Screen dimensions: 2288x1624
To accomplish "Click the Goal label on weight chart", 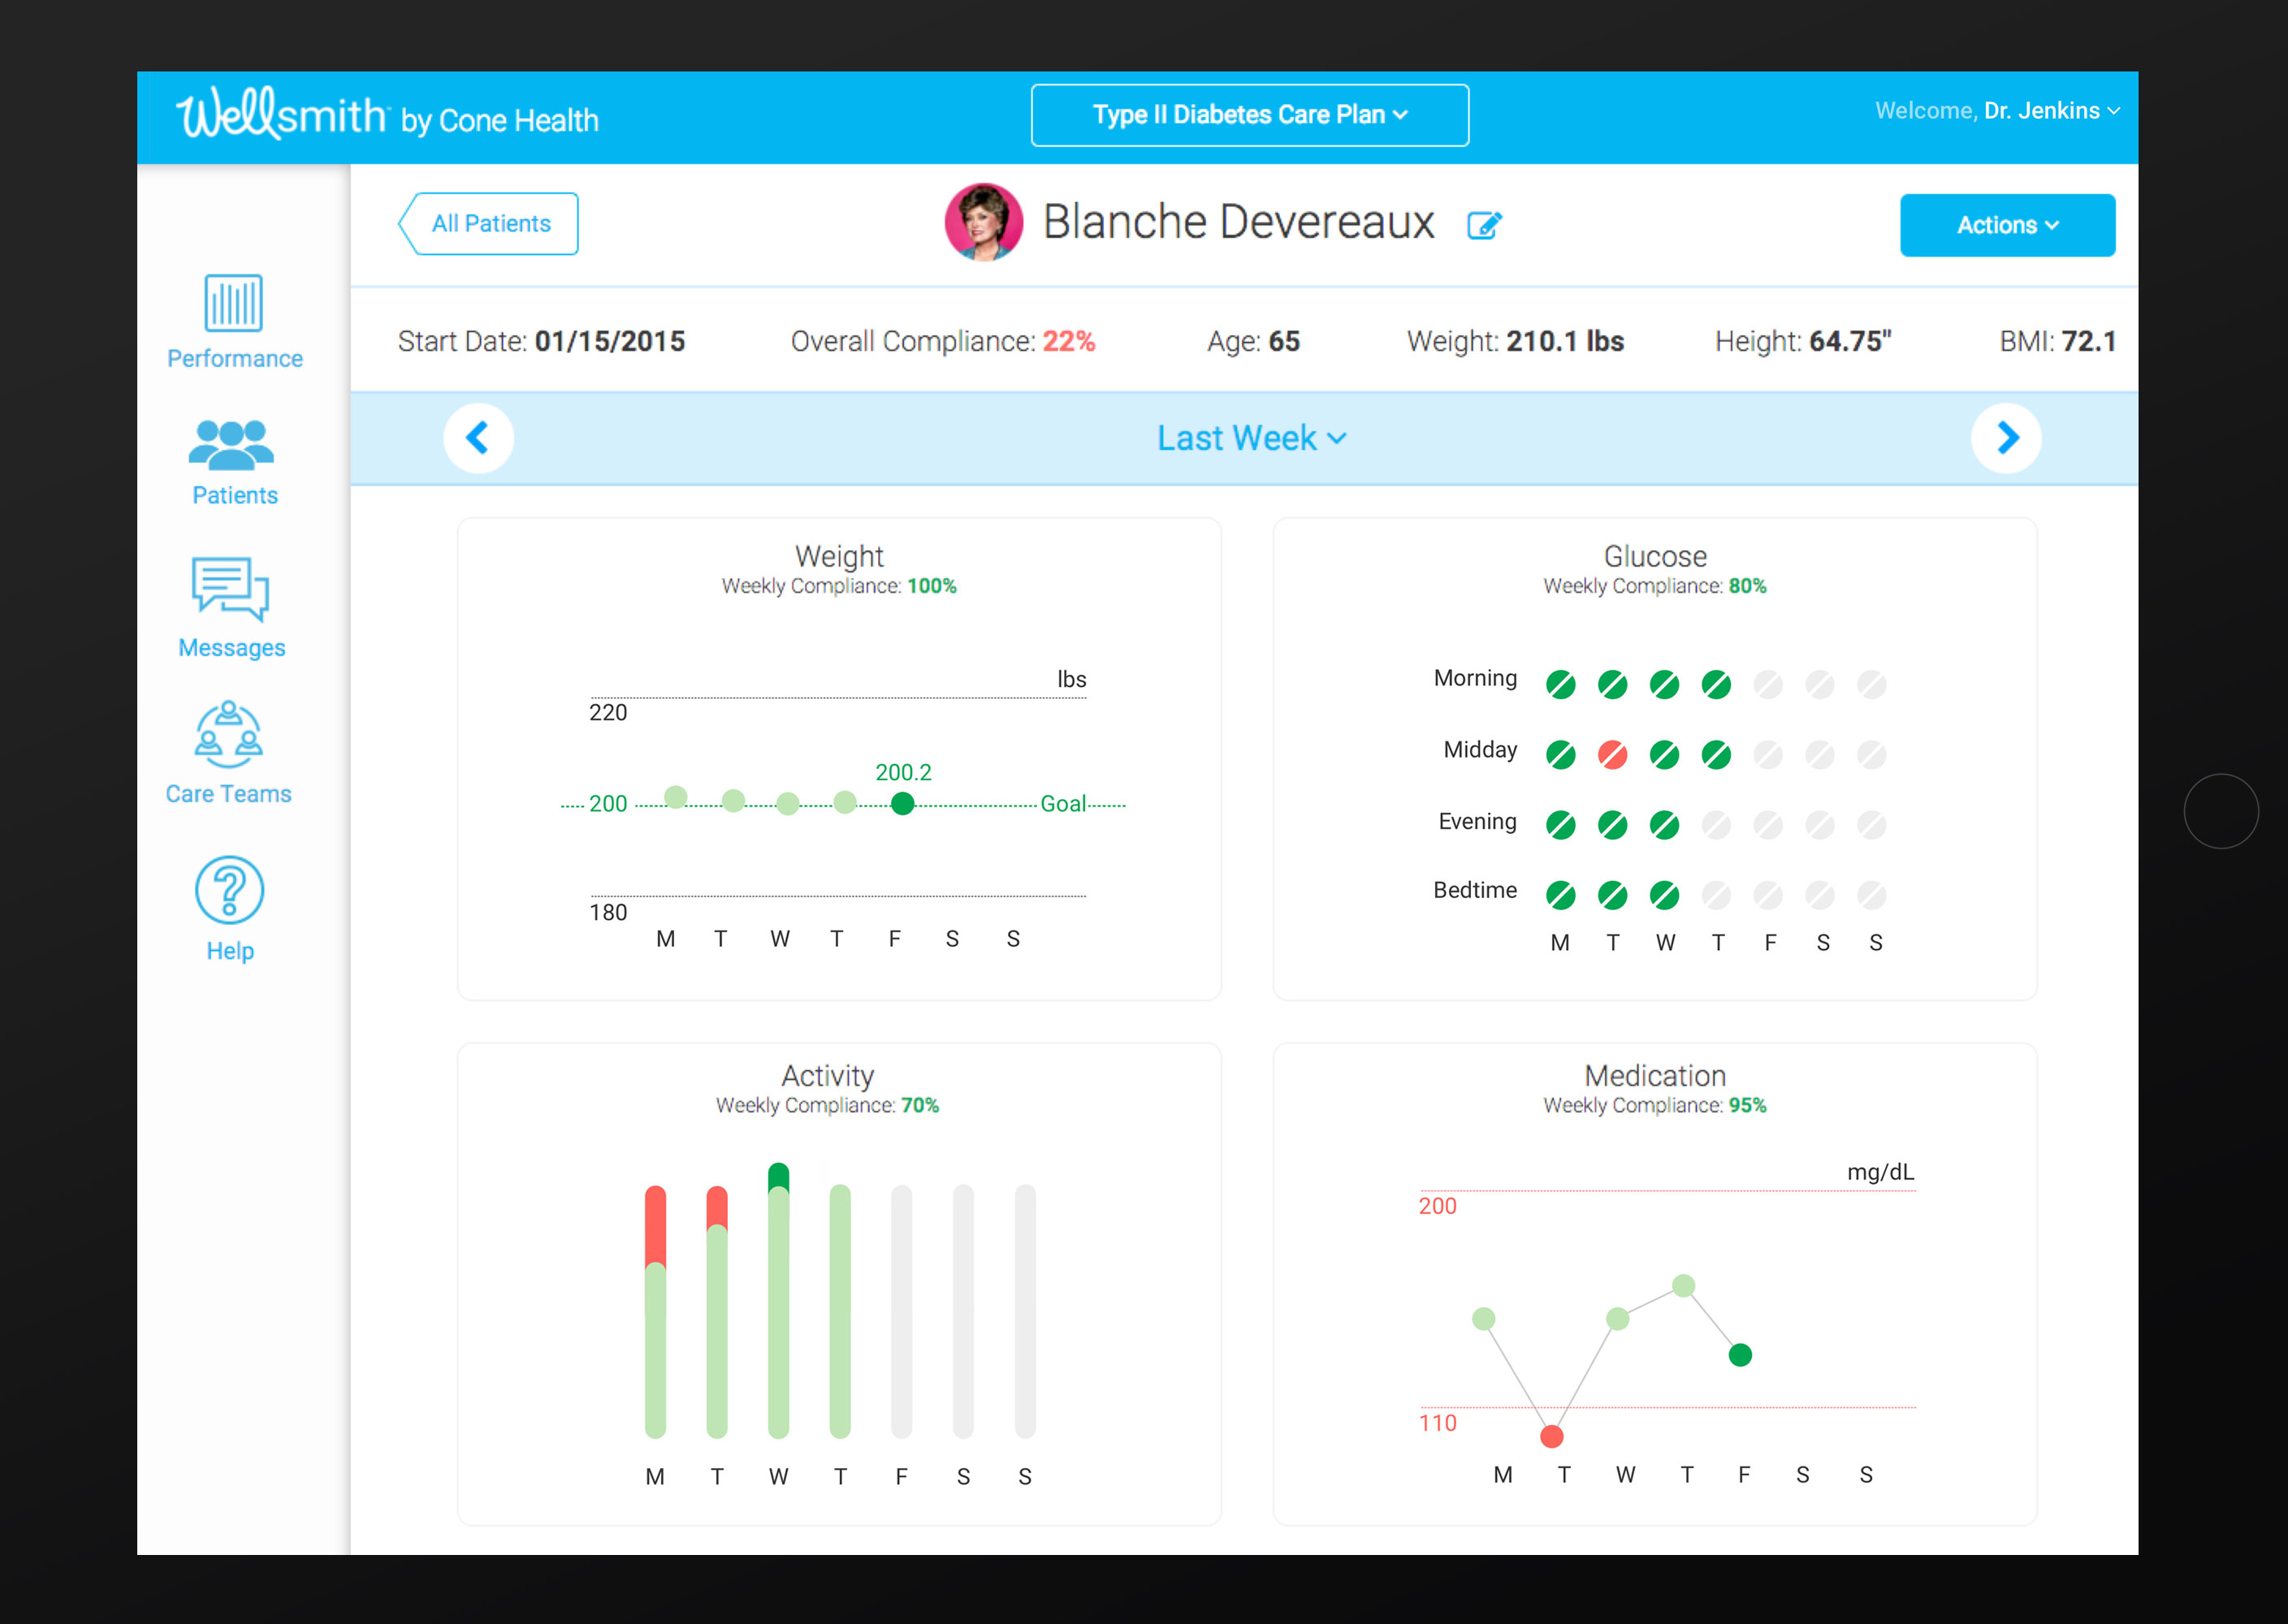I will click(1062, 804).
